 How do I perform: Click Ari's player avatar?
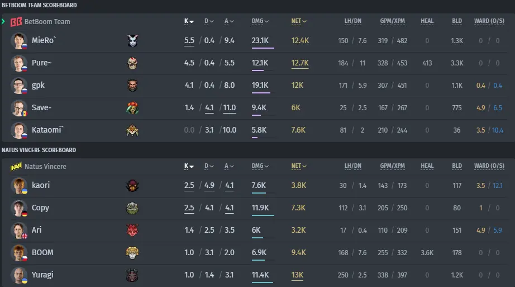(x=19, y=230)
